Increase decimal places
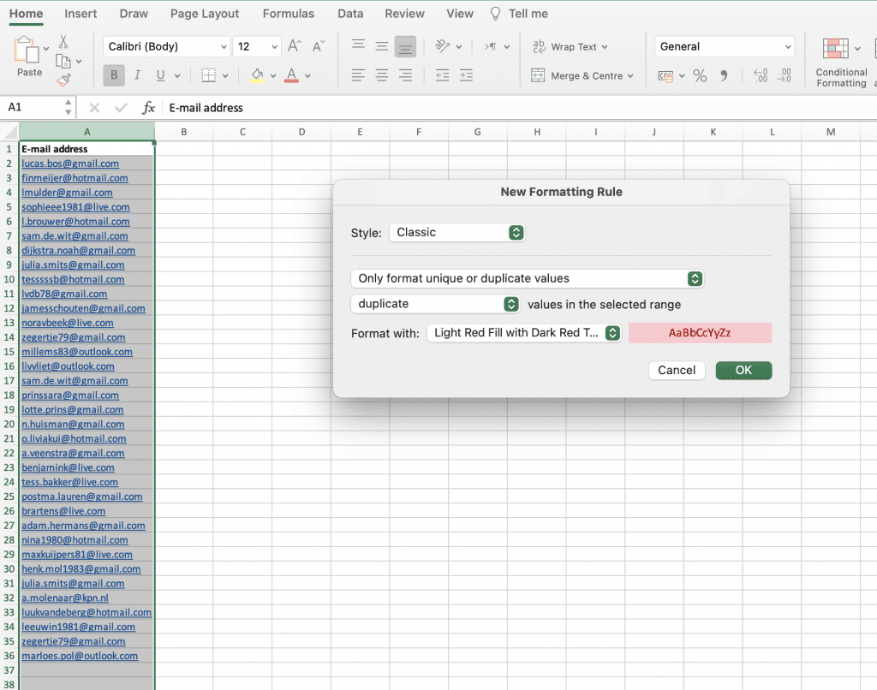Viewport: 877px width, 690px height. pyautogui.click(x=760, y=75)
